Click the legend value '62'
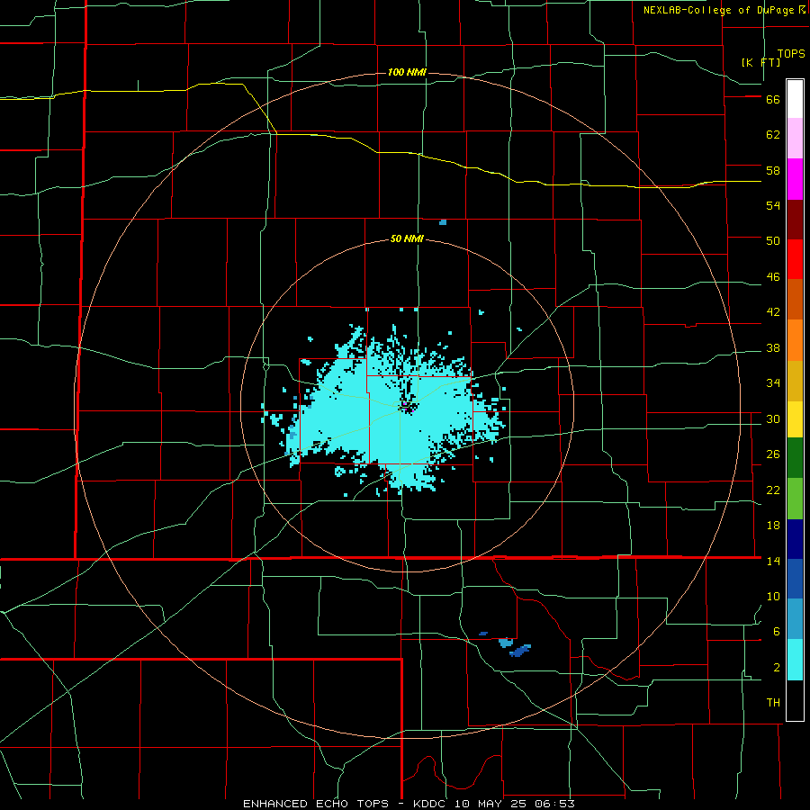Image resolution: width=810 pixels, height=810 pixels. tap(773, 135)
